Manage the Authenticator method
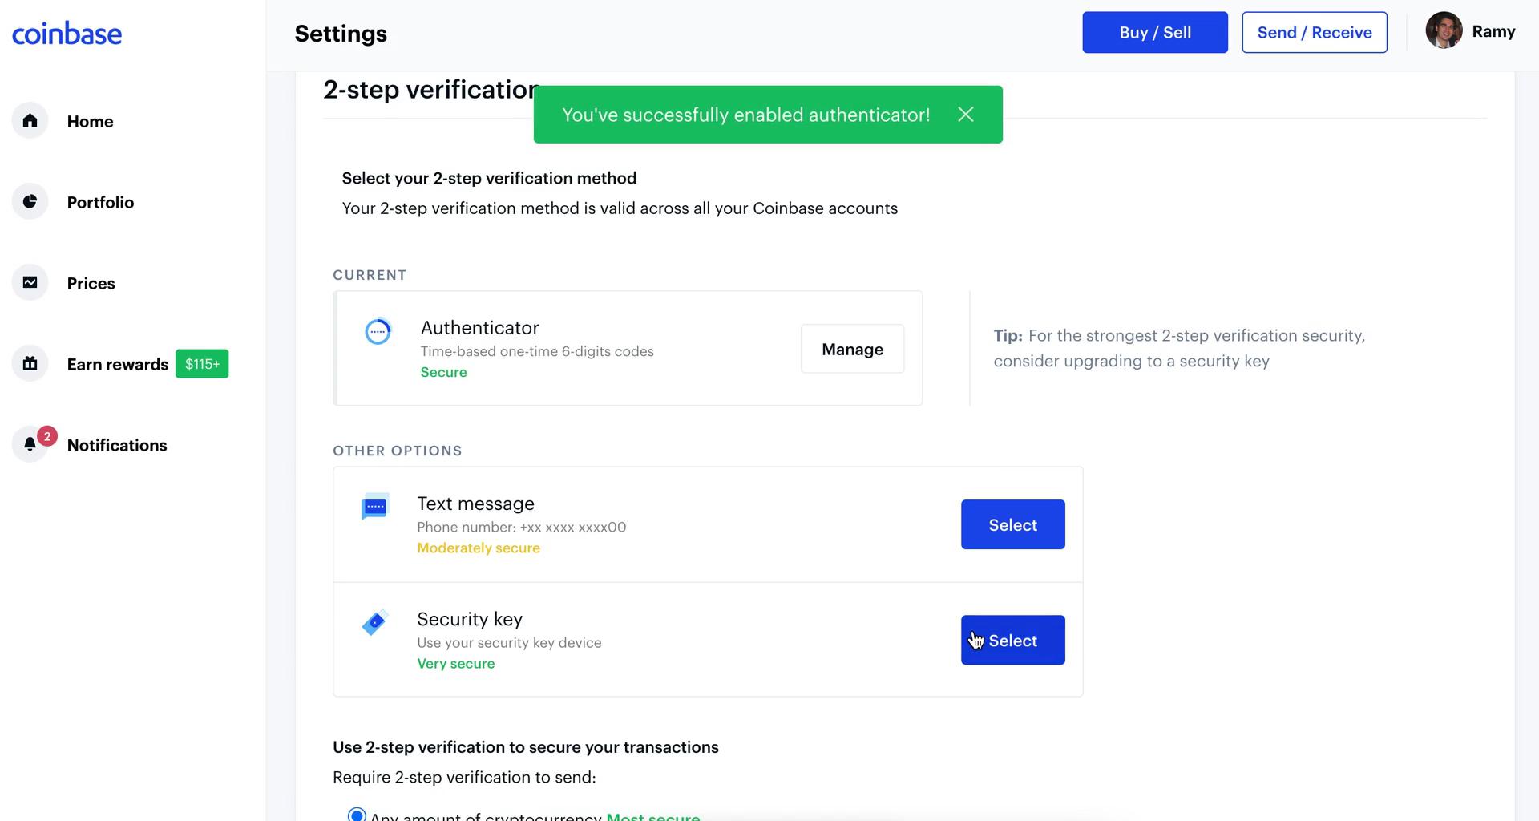 pos(852,349)
